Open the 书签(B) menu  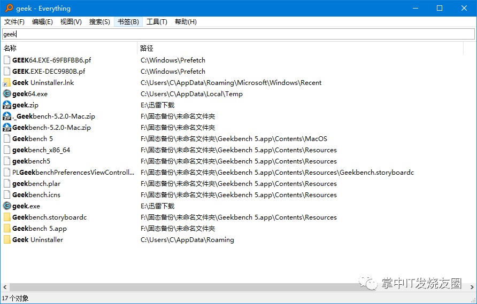click(x=128, y=22)
